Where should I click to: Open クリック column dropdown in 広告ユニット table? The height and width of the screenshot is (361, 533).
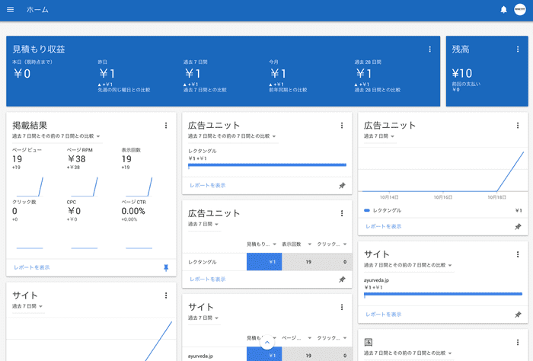pyautogui.click(x=332, y=244)
